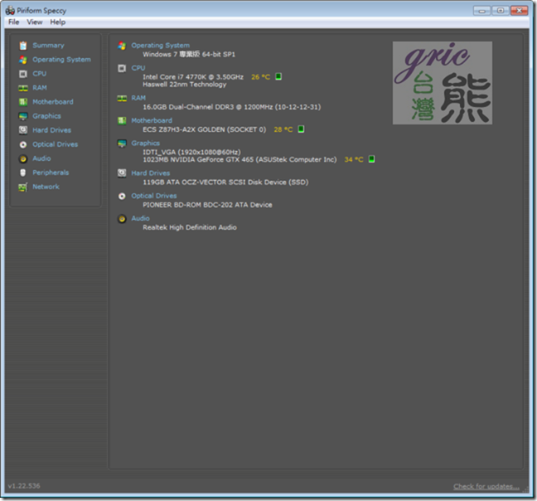Switch to the CPU sidebar section

pyautogui.click(x=40, y=74)
